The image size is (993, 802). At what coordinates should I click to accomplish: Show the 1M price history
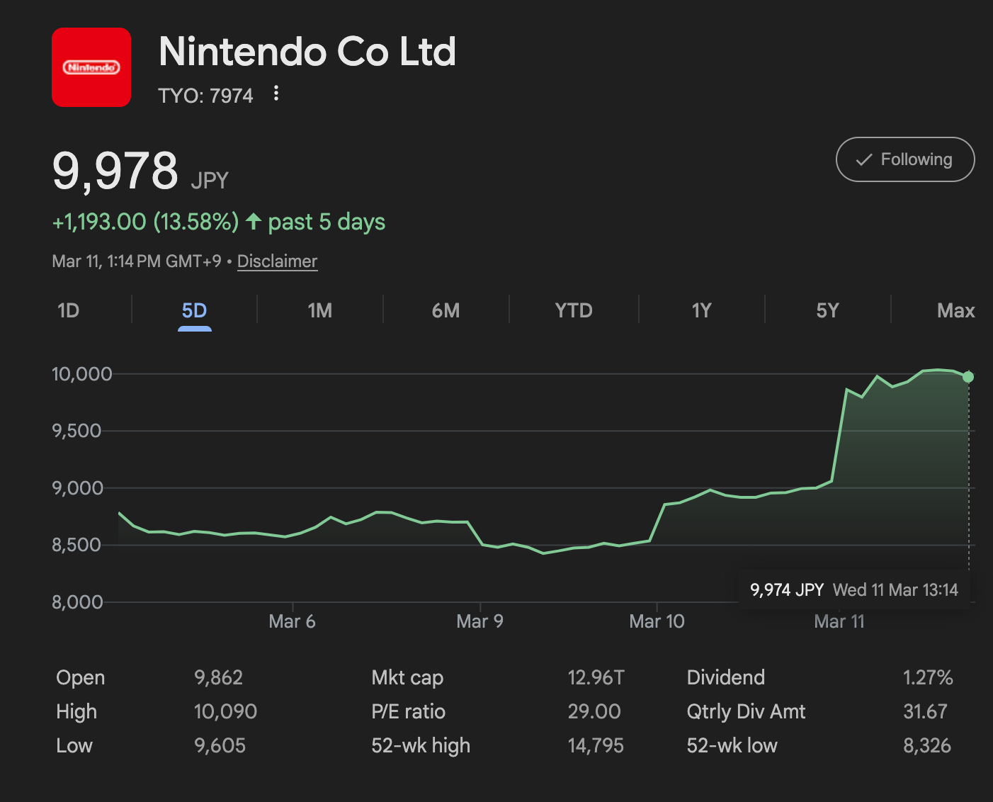319,310
